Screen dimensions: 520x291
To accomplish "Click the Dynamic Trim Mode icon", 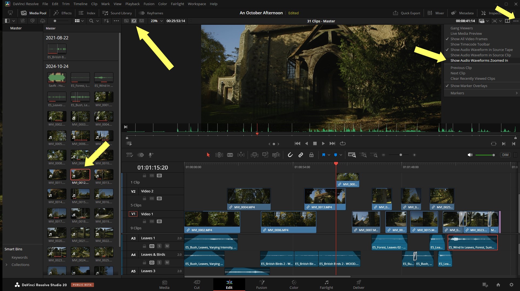I will (241, 155).
